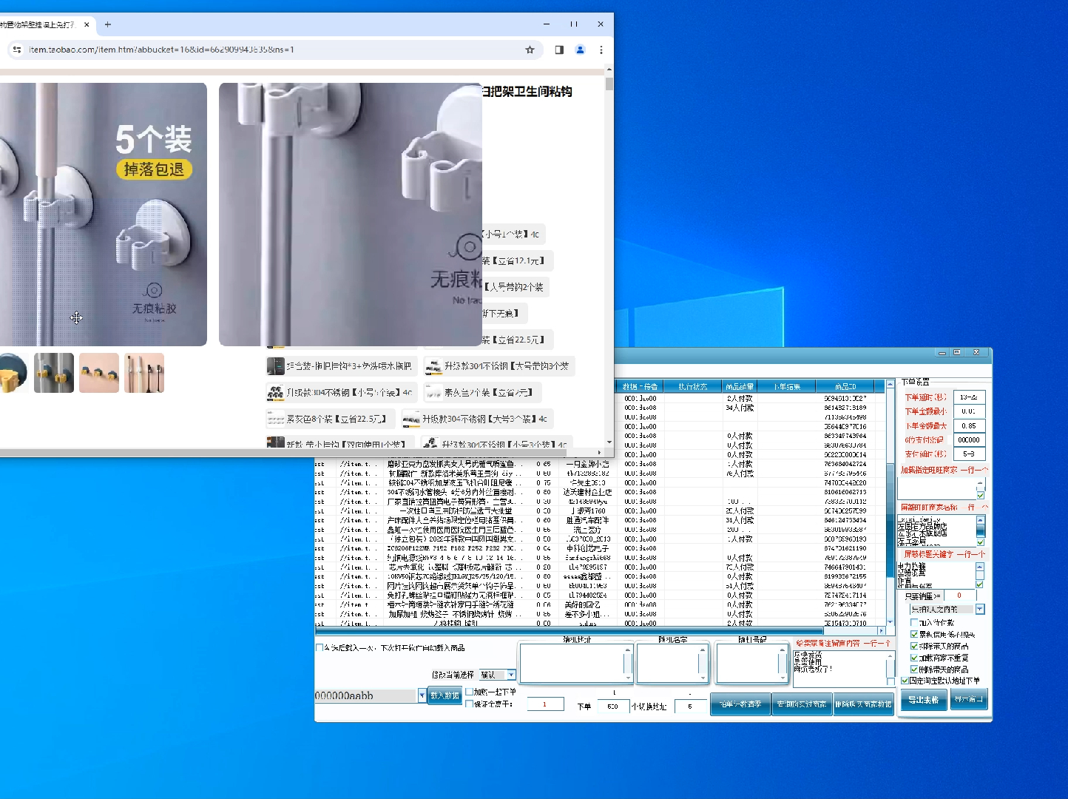Choose the '304不锈钢【大号带钩3个装' option
The width and height of the screenshot is (1068, 799).
tap(499, 366)
